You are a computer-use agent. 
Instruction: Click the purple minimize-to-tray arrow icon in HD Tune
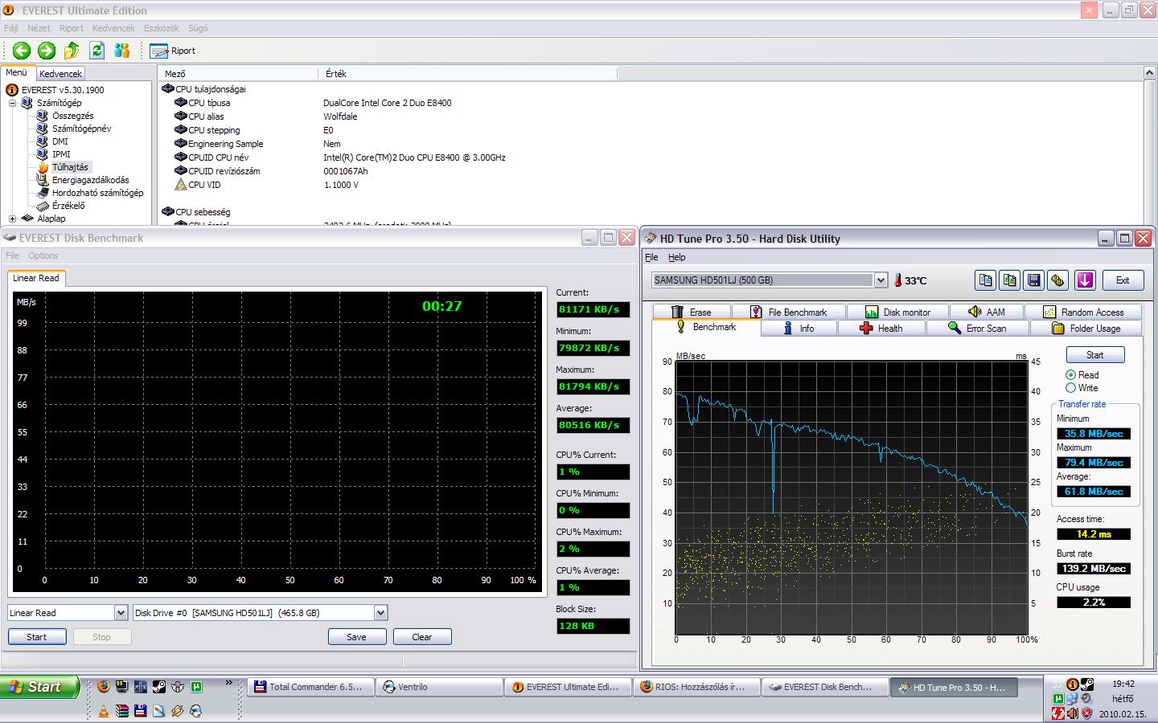coord(1085,280)
